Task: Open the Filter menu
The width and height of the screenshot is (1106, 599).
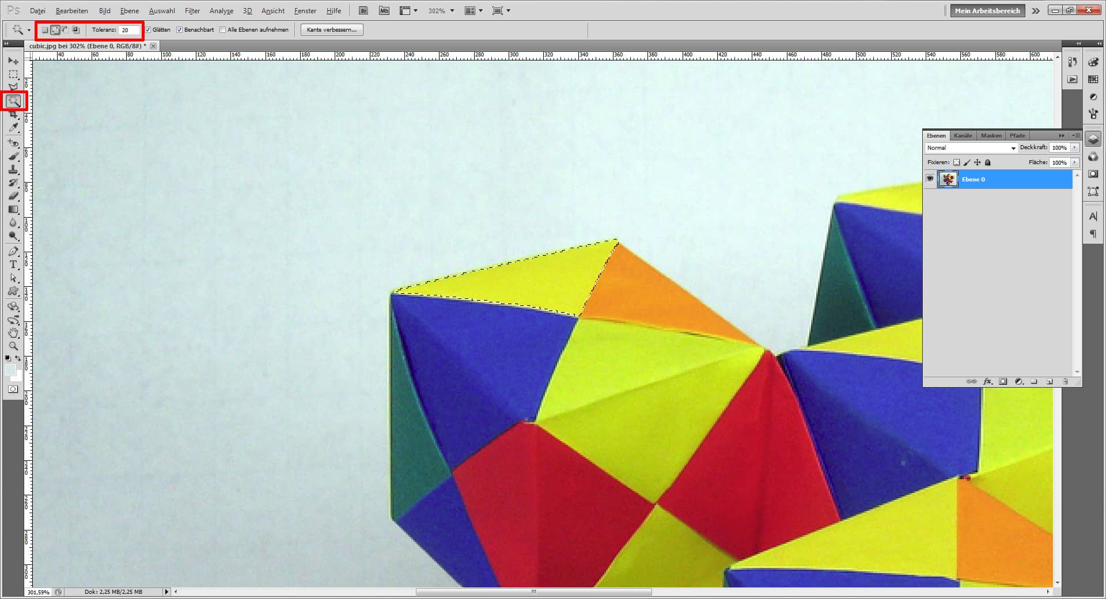Action: (192, 10)
